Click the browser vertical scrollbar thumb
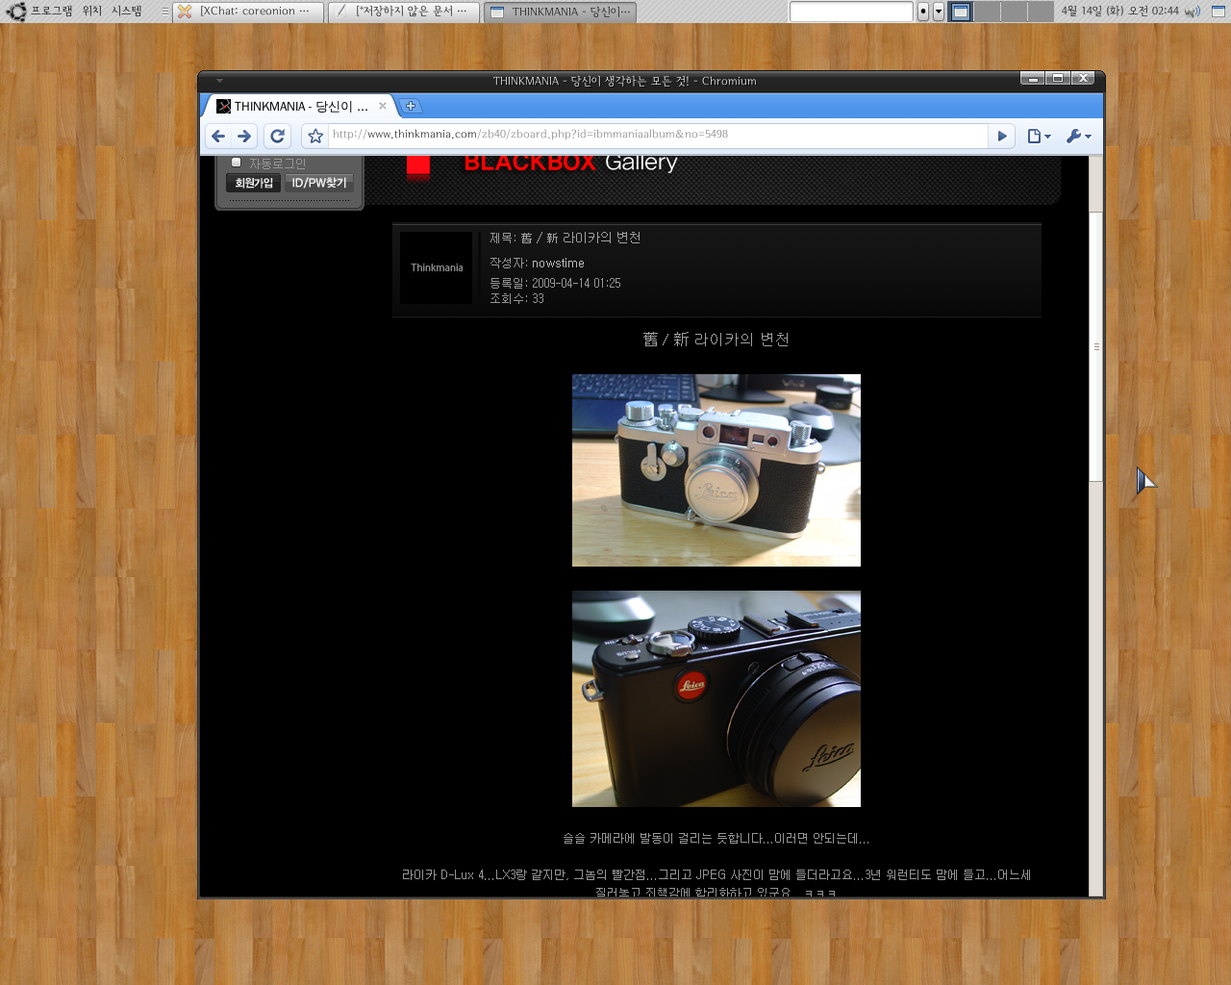The height and width of the screenshot is (985, 1231). point(1095,346)
